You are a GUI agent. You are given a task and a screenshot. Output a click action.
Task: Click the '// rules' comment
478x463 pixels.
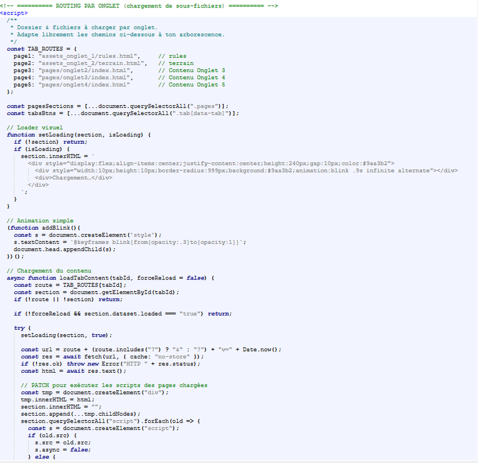click(172, 56)
